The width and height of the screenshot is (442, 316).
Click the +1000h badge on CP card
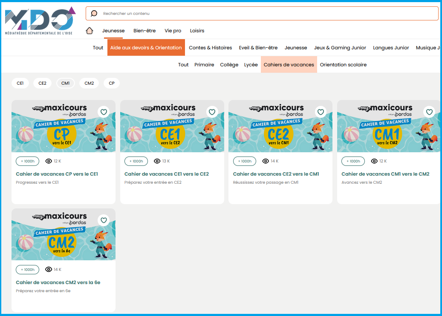click(x=28, y=161)
